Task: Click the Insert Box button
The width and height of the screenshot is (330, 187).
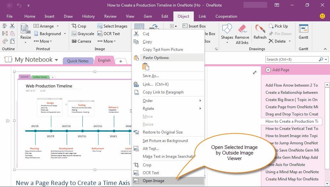Action: pos(194,26)
